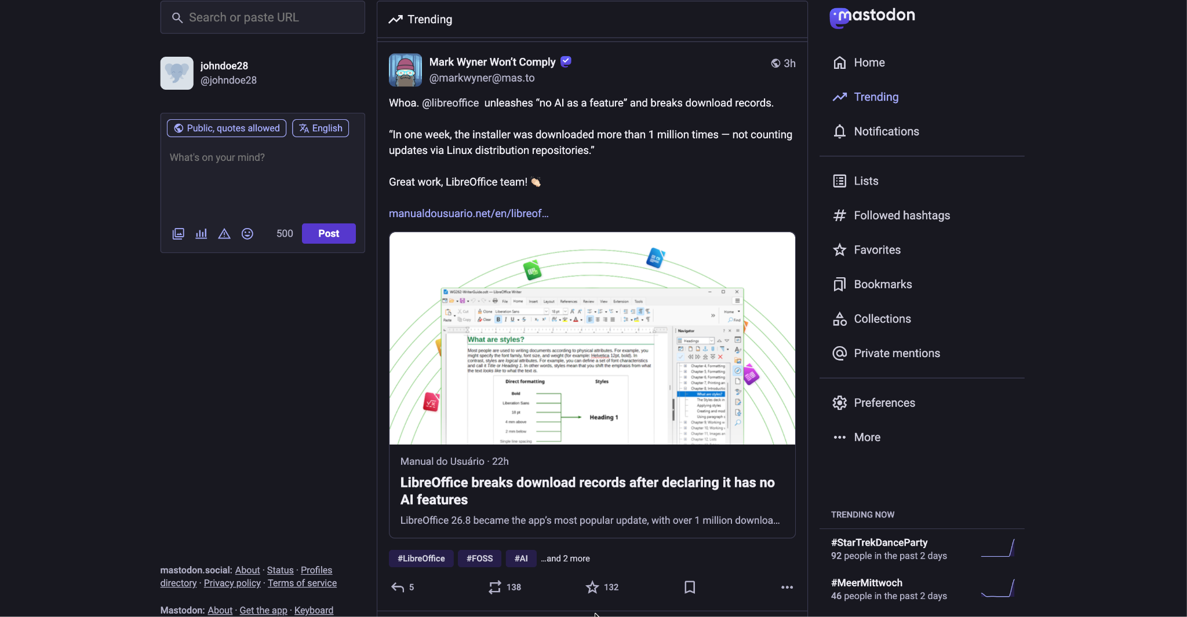Change post visibility from Public, quotes allowed
This screenshot has width=1187, height=617.
[227, 128]
